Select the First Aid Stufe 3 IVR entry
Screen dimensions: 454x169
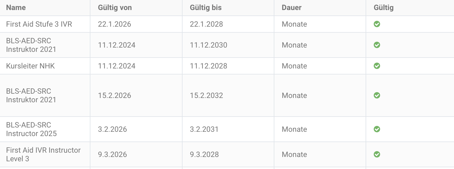pos(39,24)
